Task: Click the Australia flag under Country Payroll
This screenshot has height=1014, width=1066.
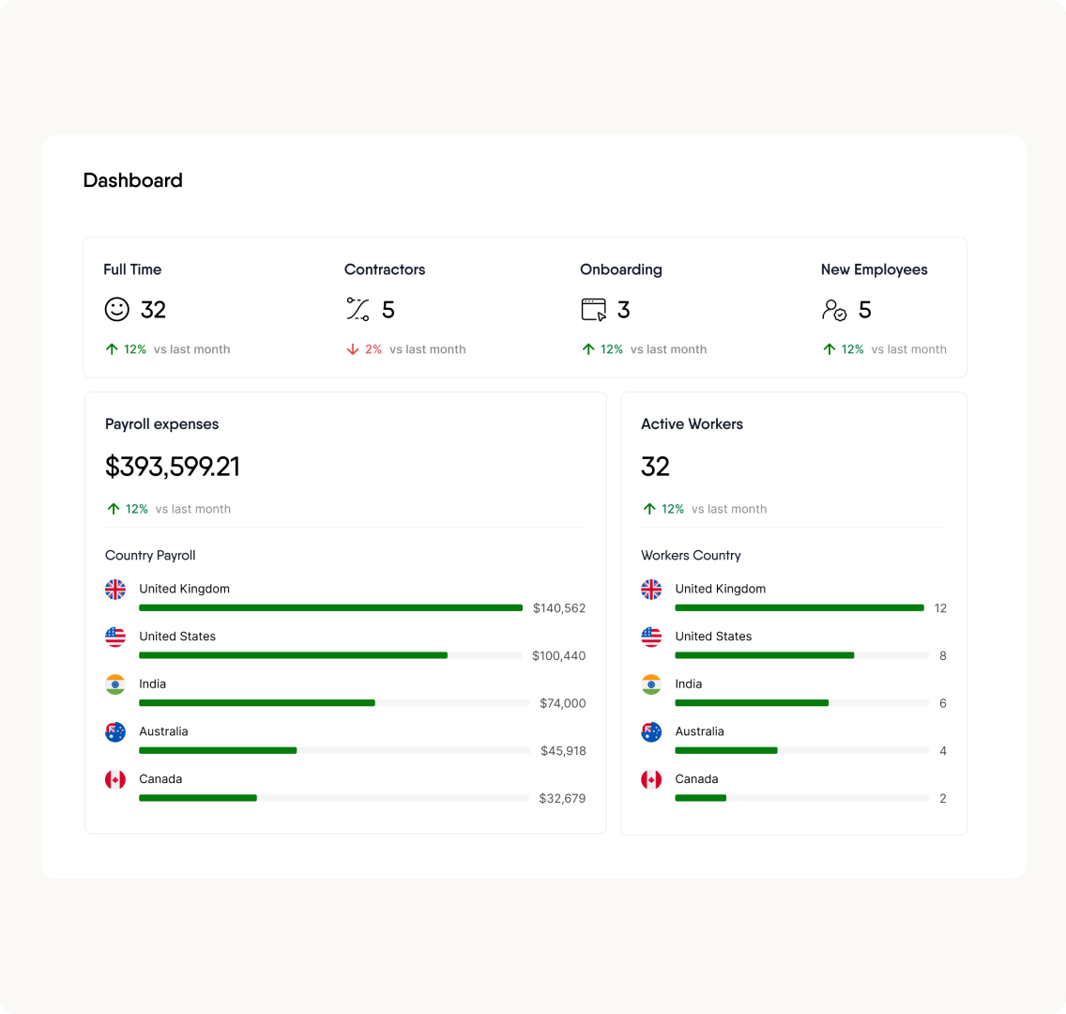Action: [x=115, y=732]
